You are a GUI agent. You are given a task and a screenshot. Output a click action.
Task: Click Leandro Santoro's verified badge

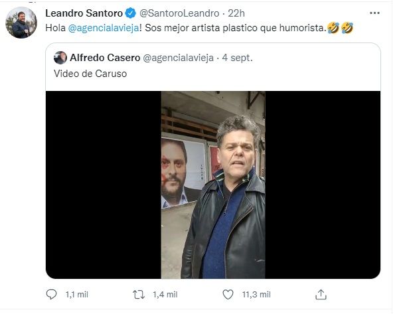click(130, 14)
